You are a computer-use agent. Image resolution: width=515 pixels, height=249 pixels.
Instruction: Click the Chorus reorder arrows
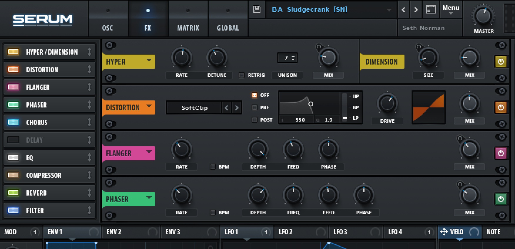tap(89, 122)
